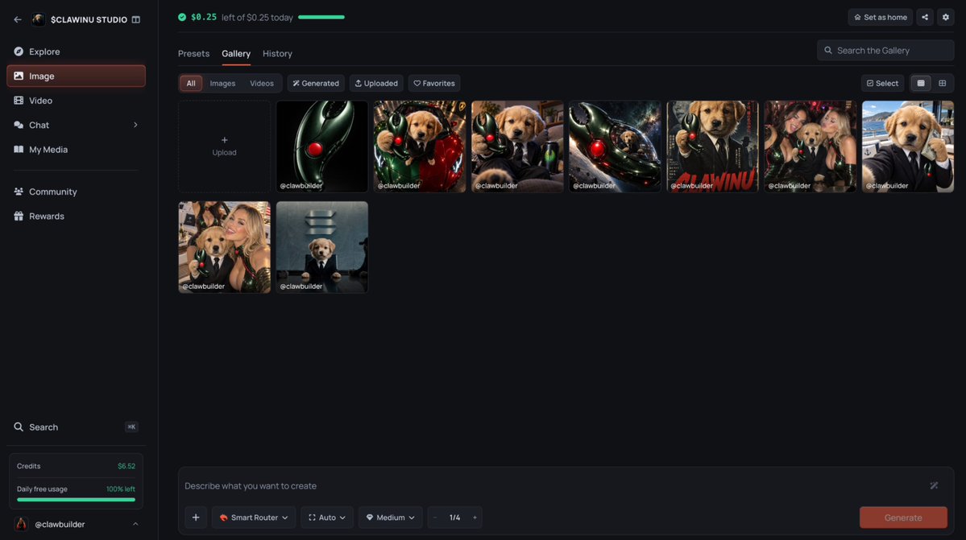This screenshot has height=540, width=966.
Task: Open the puppy on yacht thumbnail
Action: pyautogui.click(x=907, y=146)
